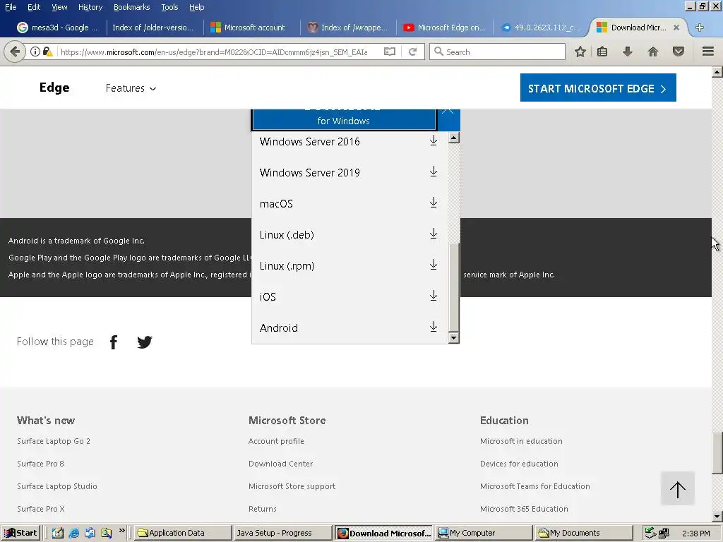Image resolution: width=723 pixels, height=542 pixels.
Task: Go to Home page icon
Action: tap(653, 52)
